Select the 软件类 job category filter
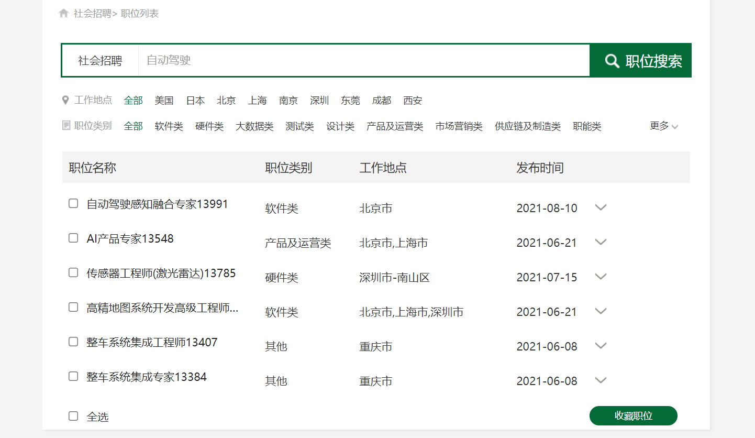This screenshot has height=438, width=755. click(169, 126)
